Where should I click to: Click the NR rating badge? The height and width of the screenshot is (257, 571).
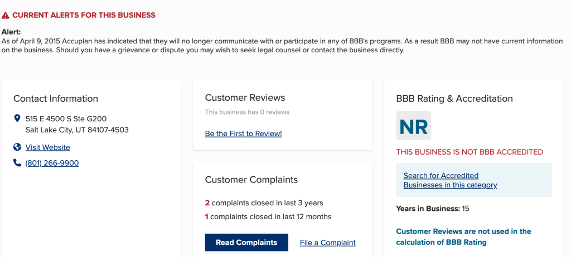[x=413, y=126]
